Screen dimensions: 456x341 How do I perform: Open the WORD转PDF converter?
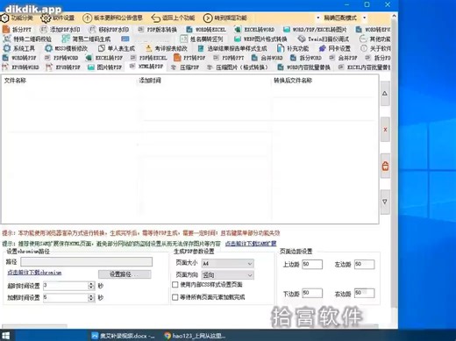click(x=19, y=58)
